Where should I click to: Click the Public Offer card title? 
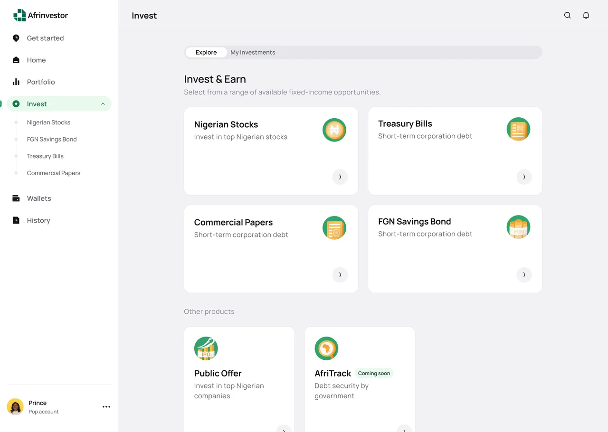pos(218,373)
